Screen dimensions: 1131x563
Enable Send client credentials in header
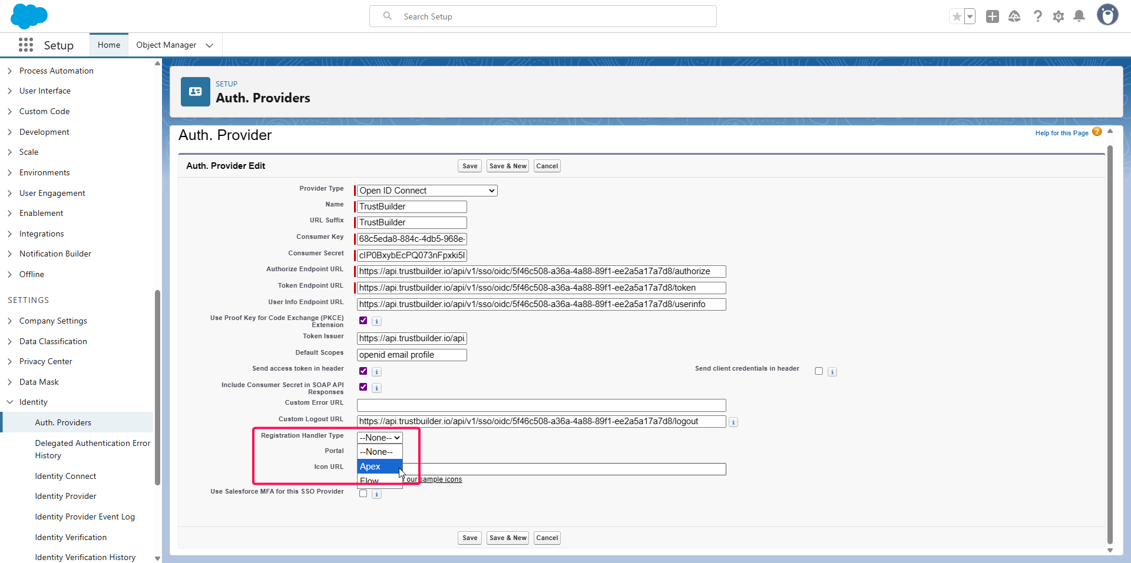[819, 371]
